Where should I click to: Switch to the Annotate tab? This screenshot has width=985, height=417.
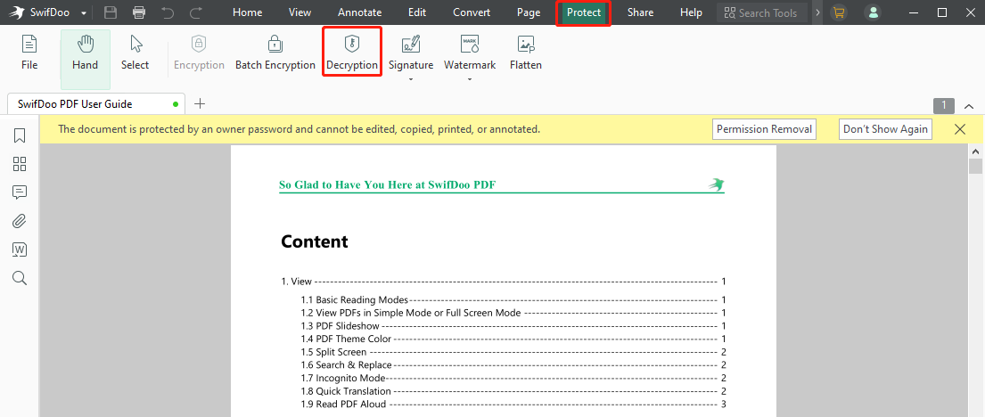point(359,12)
